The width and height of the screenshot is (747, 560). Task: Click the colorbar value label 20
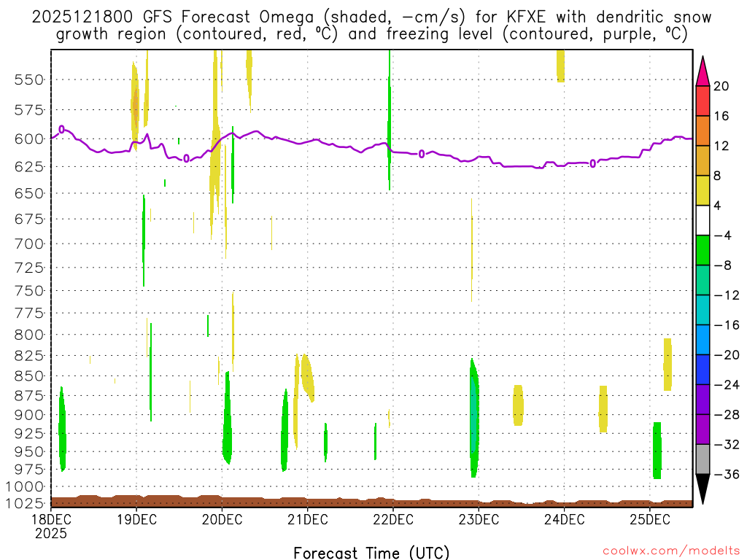[x=721, y=86]
